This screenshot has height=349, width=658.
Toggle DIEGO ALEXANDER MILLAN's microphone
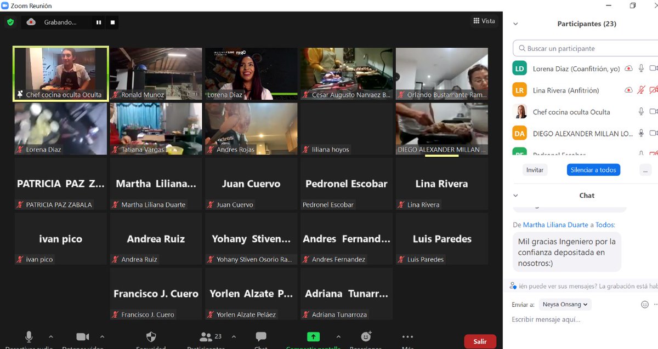pyautogui.click(x=641, y=133)
